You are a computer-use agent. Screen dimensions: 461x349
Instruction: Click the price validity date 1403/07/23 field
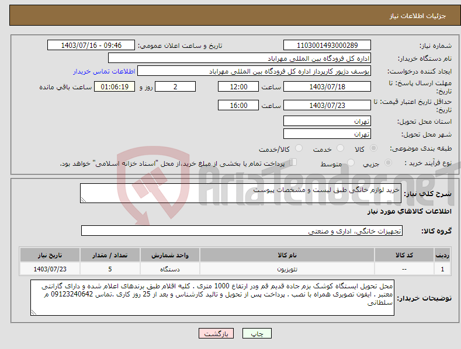point(327,105)
